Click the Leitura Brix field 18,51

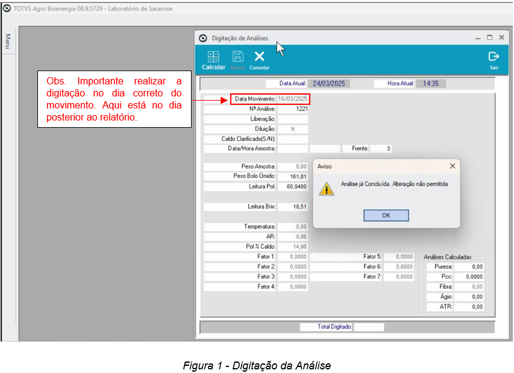pos(293,207)
